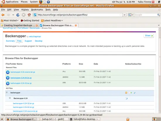Click the Firefox launcher icon in top panel
Screen dimensions: 161x121
(41, 2)
